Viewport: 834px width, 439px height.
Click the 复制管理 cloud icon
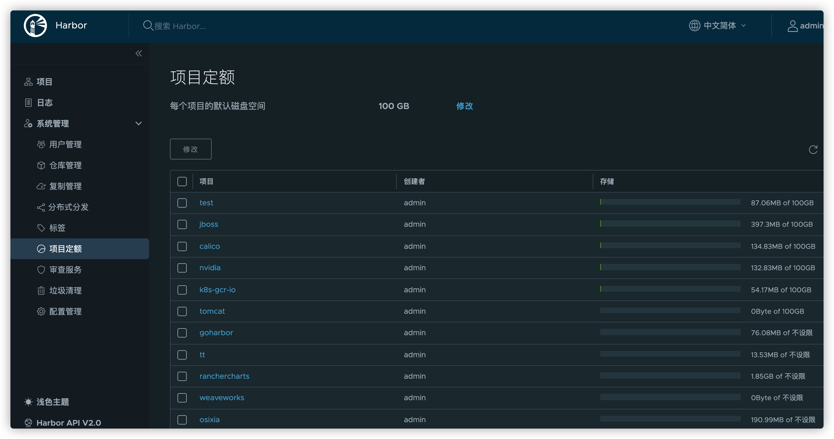coord(41,186)
